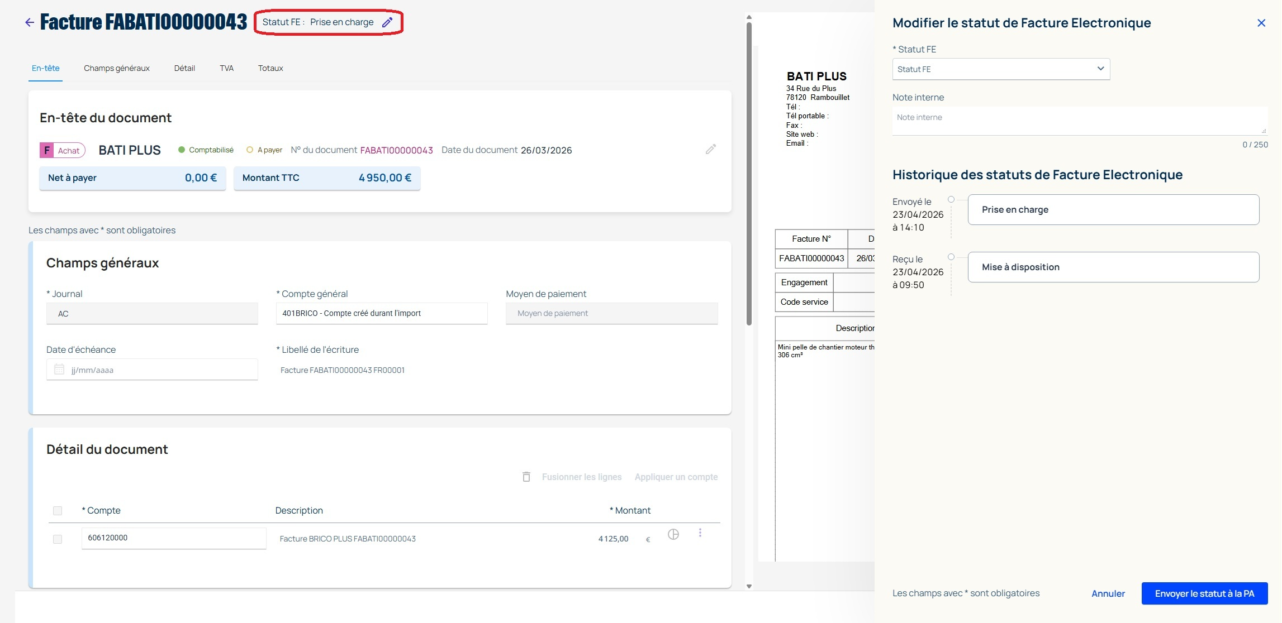Click the amount 4 125,00 on the line

pos(613,539)
